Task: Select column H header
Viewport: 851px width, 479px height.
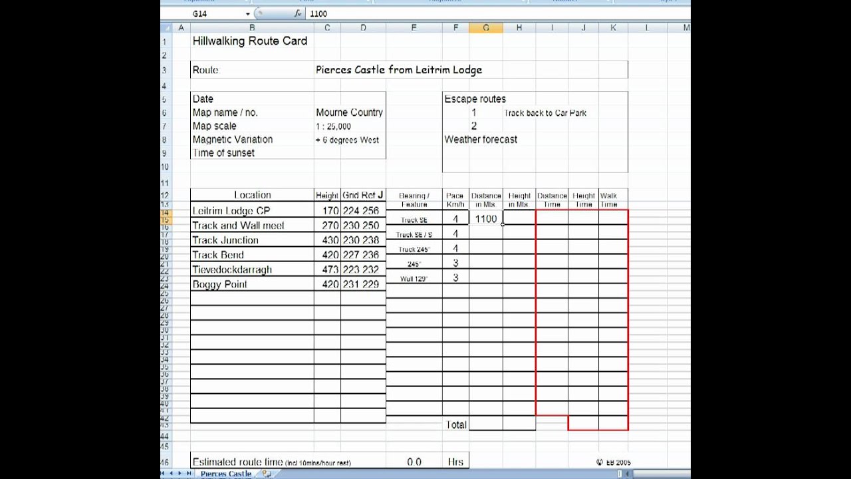Action: point(519,27)
